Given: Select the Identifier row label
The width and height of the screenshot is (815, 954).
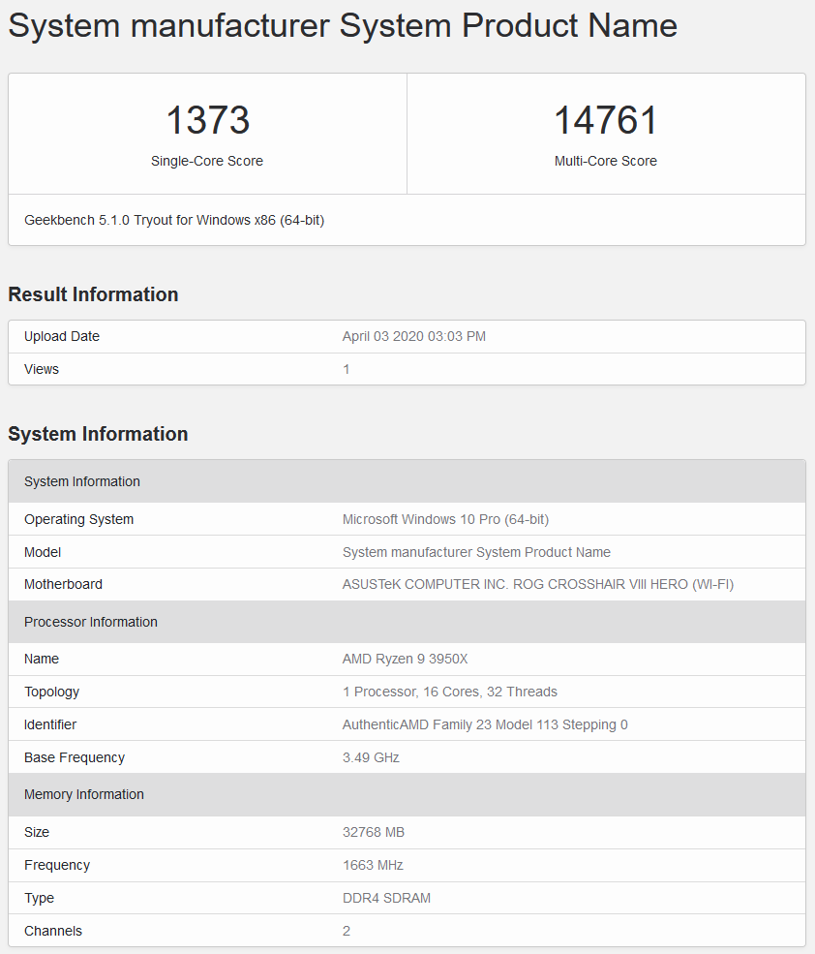Looking at the screenshot, I should click(50, 725).
